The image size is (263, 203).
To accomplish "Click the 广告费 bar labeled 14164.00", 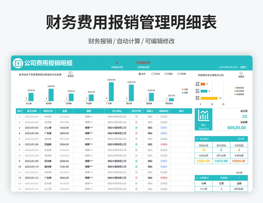I will coord(111,92).
